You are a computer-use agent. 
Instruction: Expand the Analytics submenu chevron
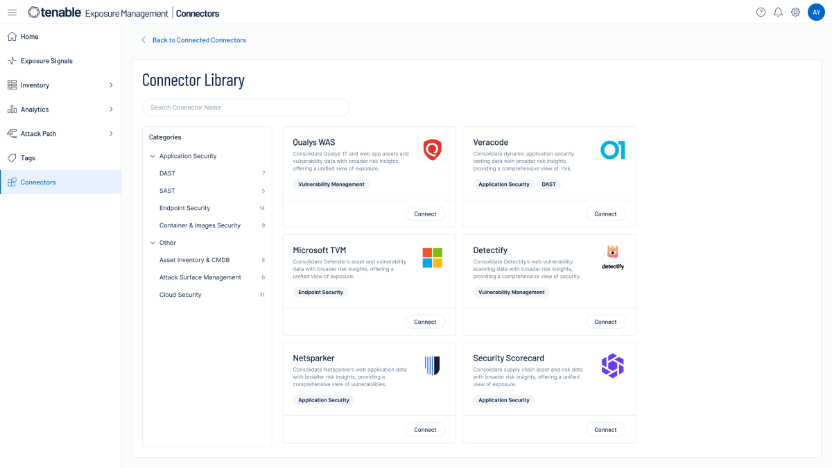[x=111, y=110]
